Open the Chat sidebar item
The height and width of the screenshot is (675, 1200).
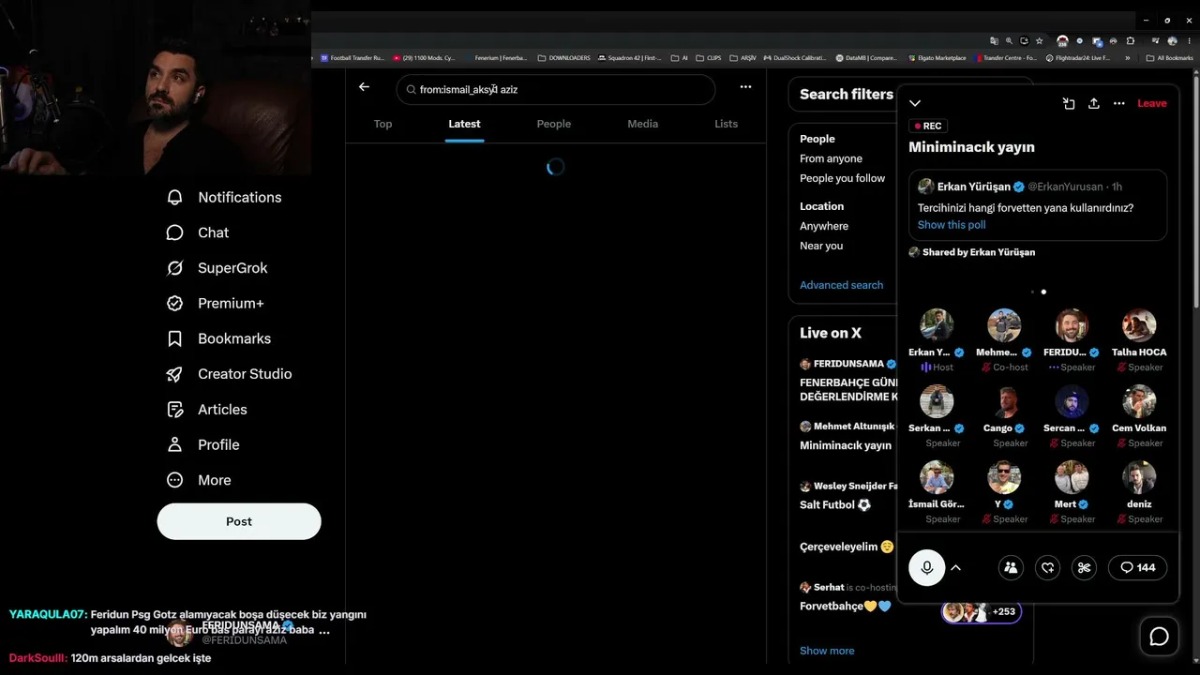[x=197, y=232]
